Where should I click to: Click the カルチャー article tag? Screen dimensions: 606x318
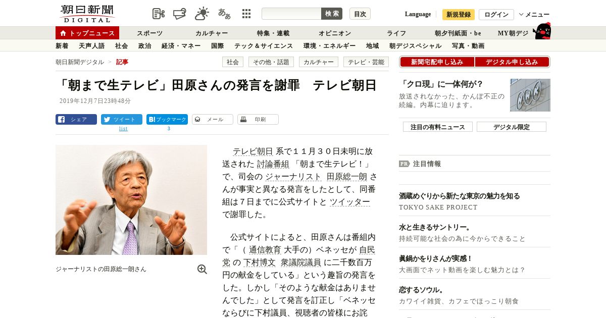pos(319,62)
